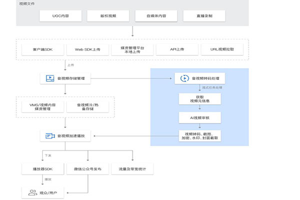Select the UGC内容 box
Screen dimensions: 300x200
pos(61,16)
